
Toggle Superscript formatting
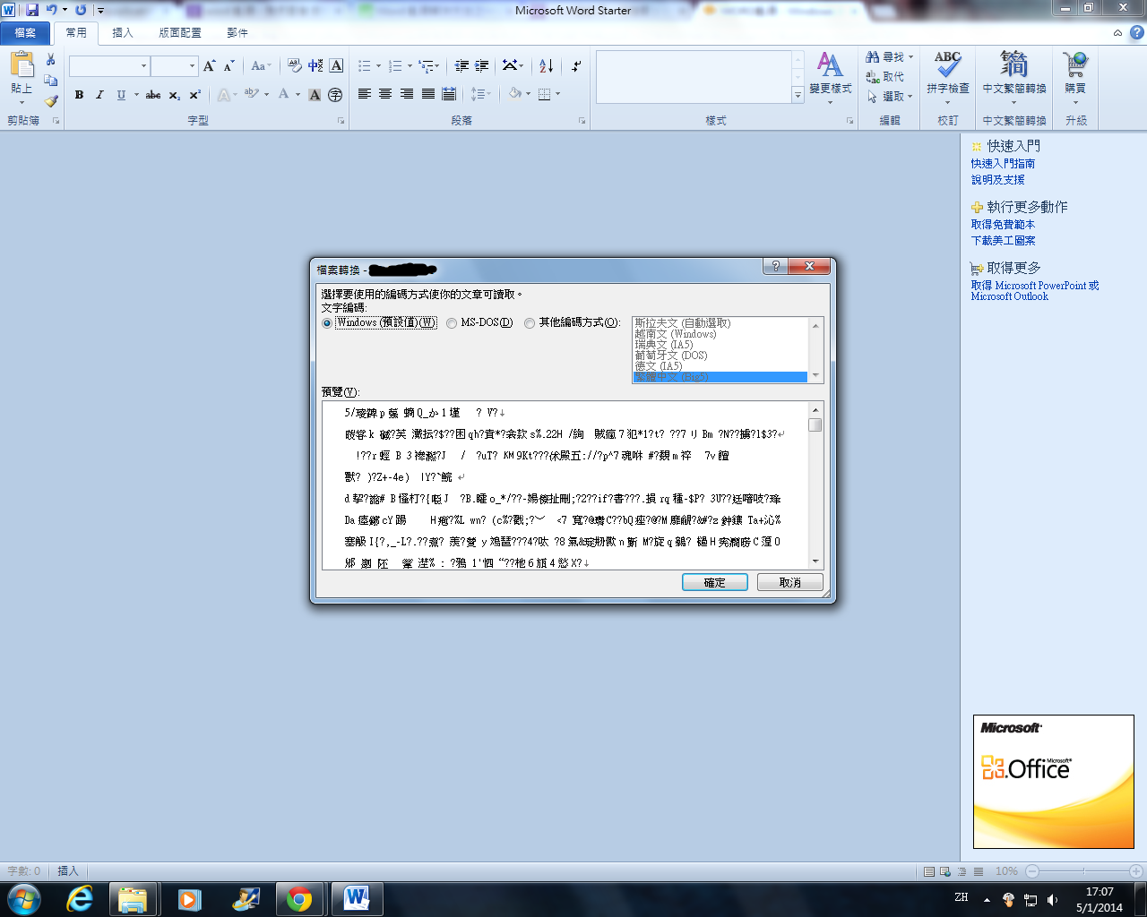click(x=194, y=95)
